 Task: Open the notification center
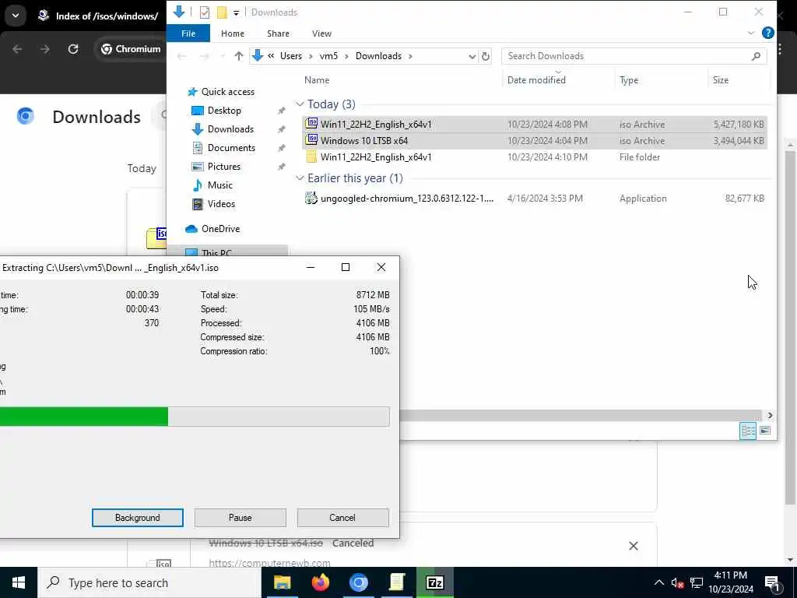[x=773, y=583]
